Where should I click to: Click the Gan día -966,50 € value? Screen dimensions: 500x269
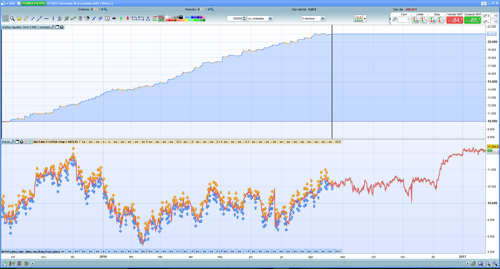(411, 9)
